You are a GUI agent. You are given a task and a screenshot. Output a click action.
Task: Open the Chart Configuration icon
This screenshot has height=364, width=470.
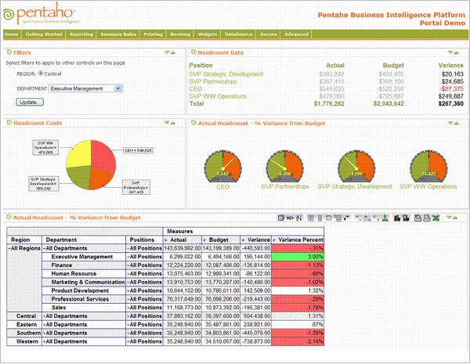coord(406,218)
